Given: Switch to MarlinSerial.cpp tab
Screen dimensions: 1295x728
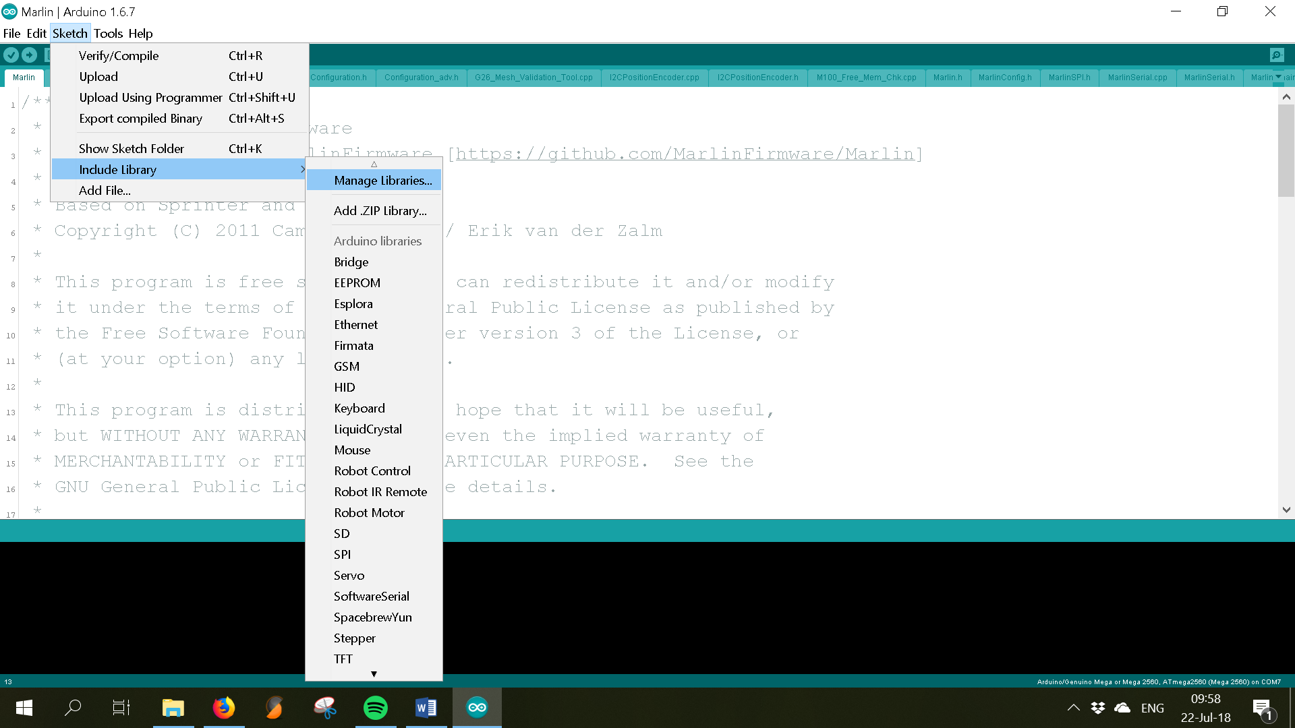Looking at the screenshot, I should click(1137, 78).
